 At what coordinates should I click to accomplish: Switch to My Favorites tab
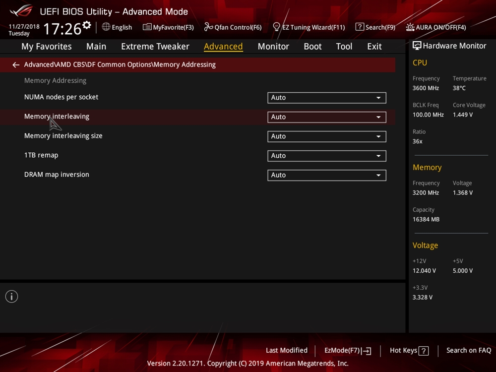[47, 47]
